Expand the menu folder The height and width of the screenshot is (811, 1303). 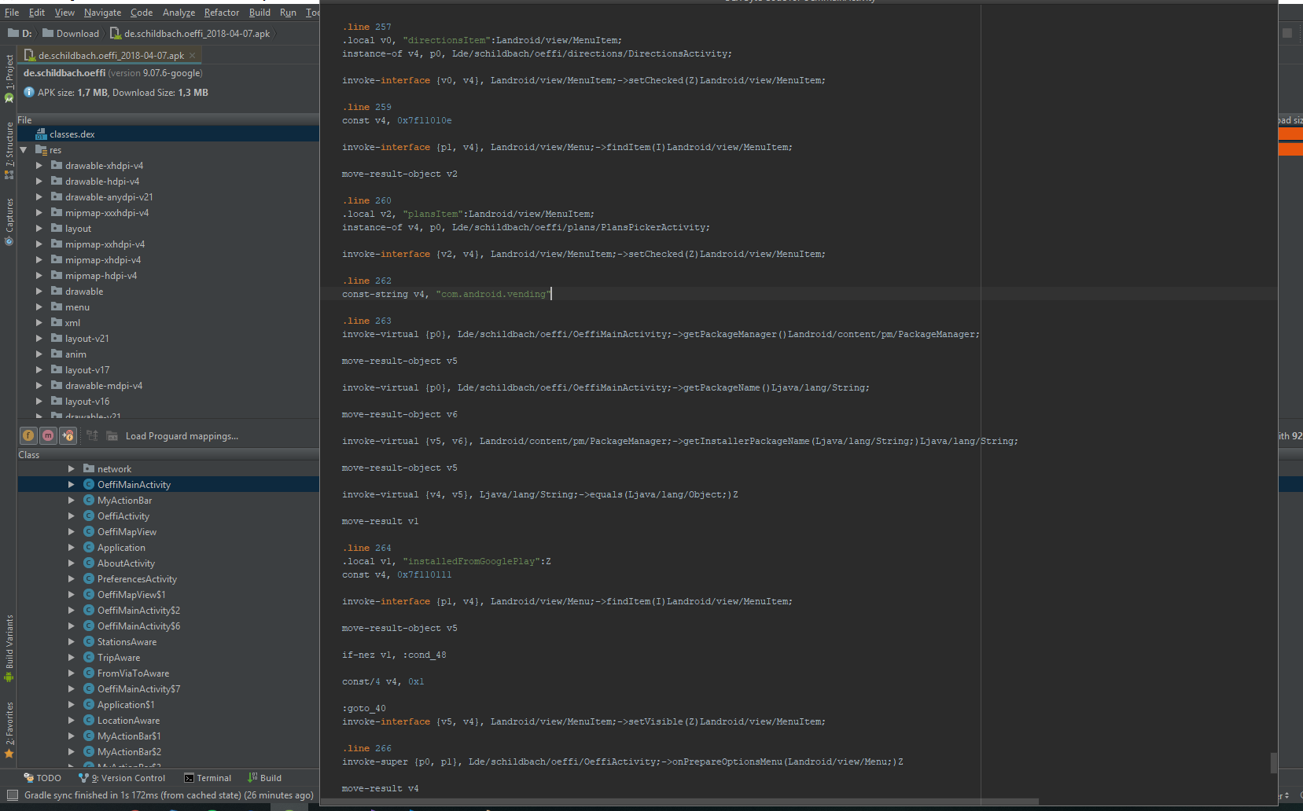tap(39, 307)
